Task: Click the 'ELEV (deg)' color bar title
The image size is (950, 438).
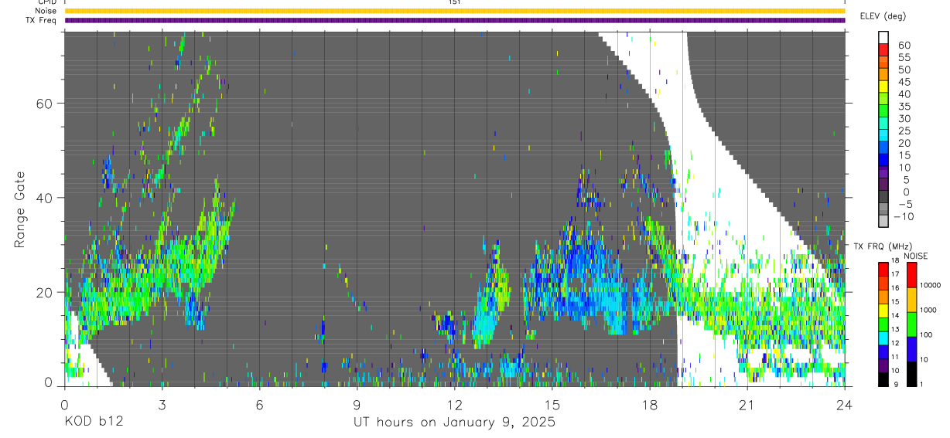Action: [883, 15]
